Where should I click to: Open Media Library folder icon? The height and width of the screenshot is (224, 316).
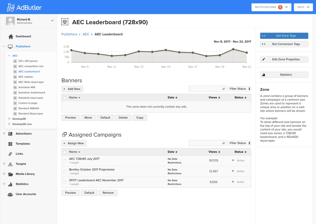coord(10,174)
